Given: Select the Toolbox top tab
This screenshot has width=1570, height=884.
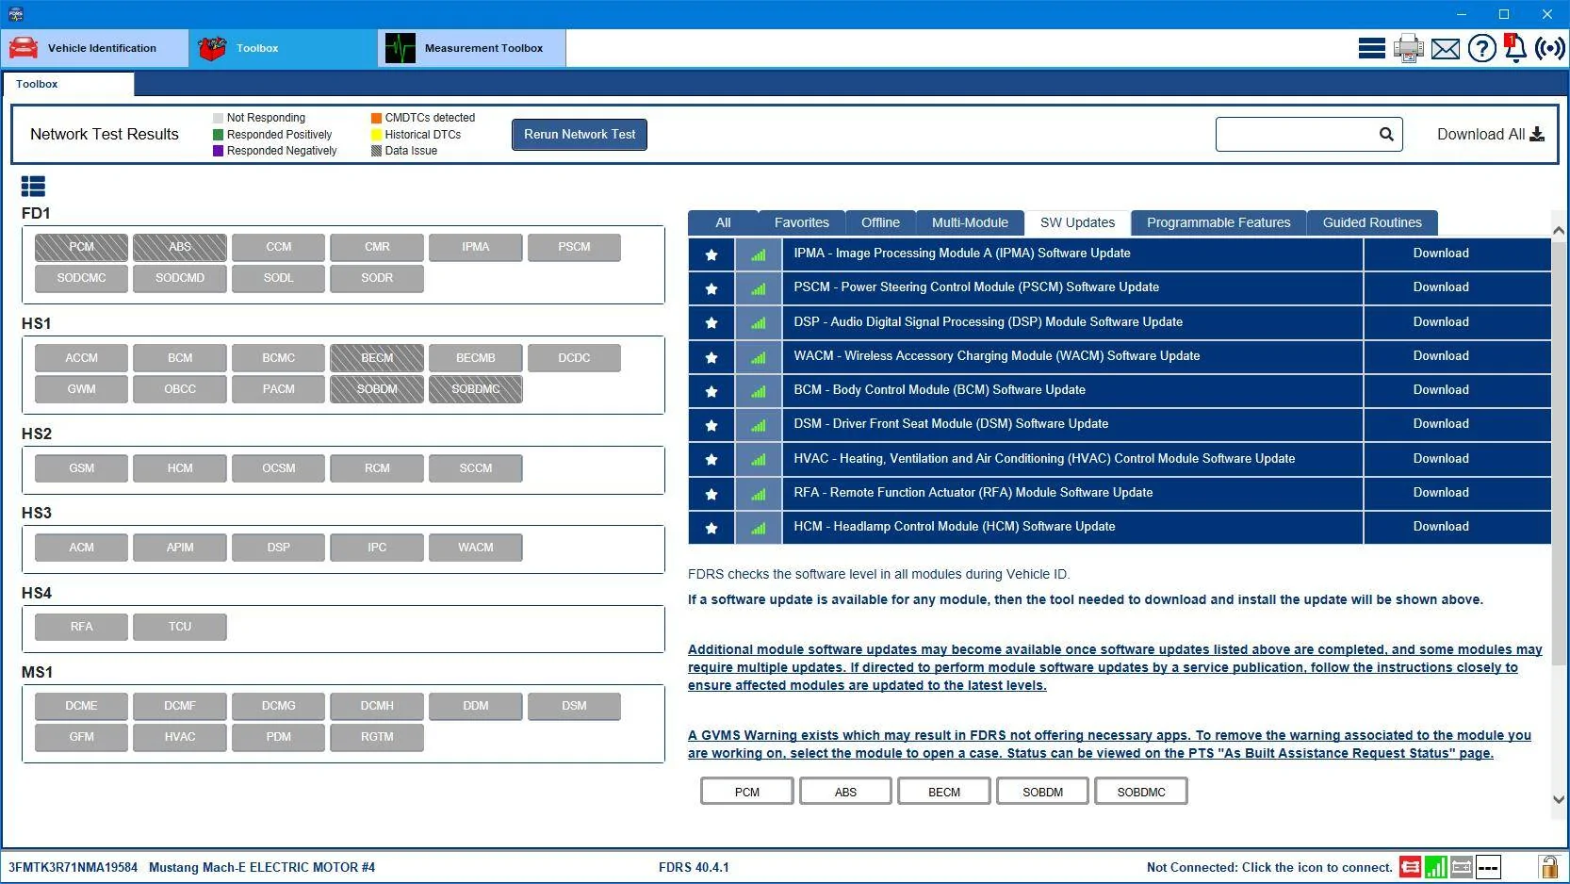Looking at the screenshot, I should click(284, 48).
